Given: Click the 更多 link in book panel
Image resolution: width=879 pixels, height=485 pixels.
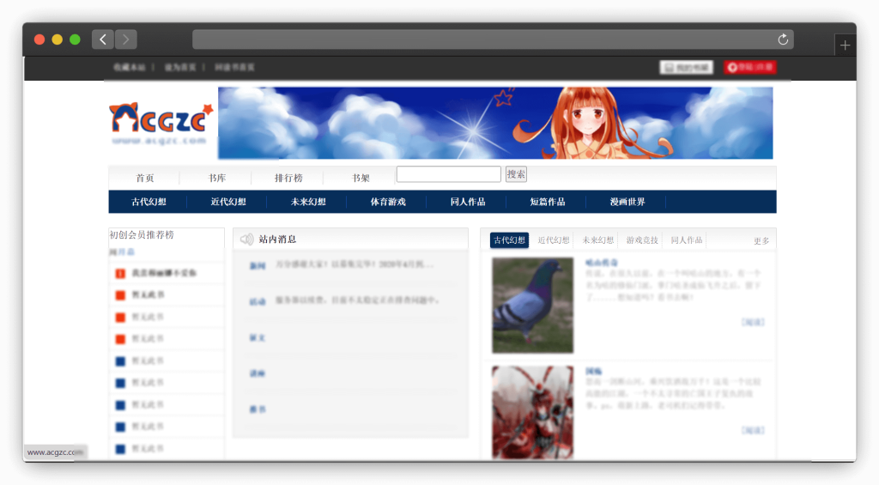Looking at the screenshot, I should point(761,241).
